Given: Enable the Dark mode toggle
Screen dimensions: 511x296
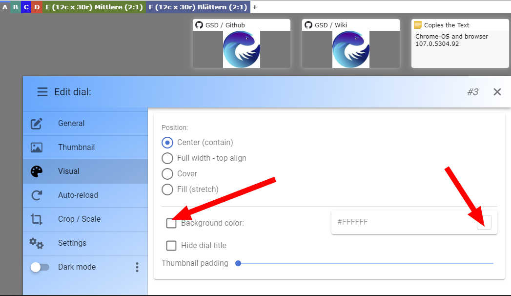Looking at the screenshot, I should [40, 267].
